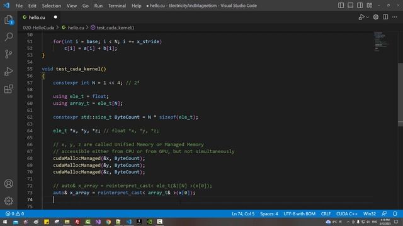403x226 pixels.
Task: Open the File menu
Action: click(x=19, y=6)
